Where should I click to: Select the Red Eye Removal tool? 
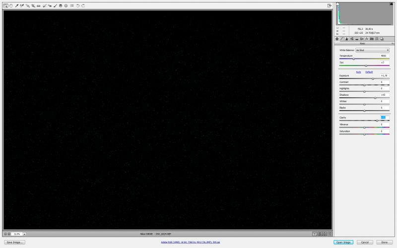(50, 5)
